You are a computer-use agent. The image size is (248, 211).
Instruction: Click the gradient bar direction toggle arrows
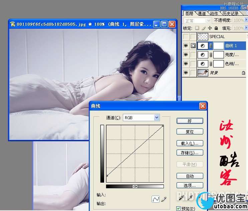(x=135, y=187)
